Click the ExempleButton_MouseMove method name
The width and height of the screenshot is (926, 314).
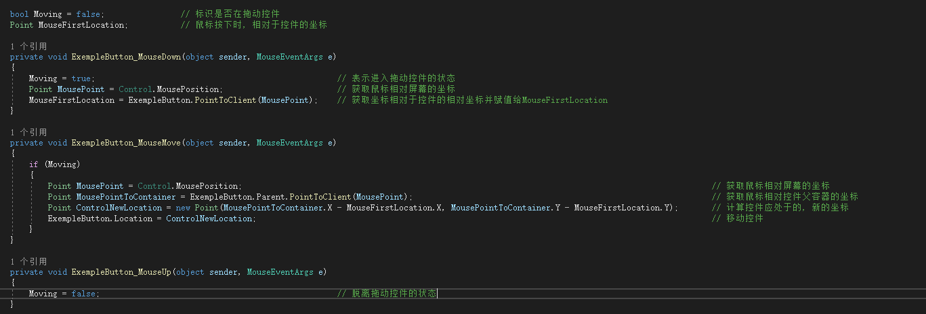[x=127, y=143]
